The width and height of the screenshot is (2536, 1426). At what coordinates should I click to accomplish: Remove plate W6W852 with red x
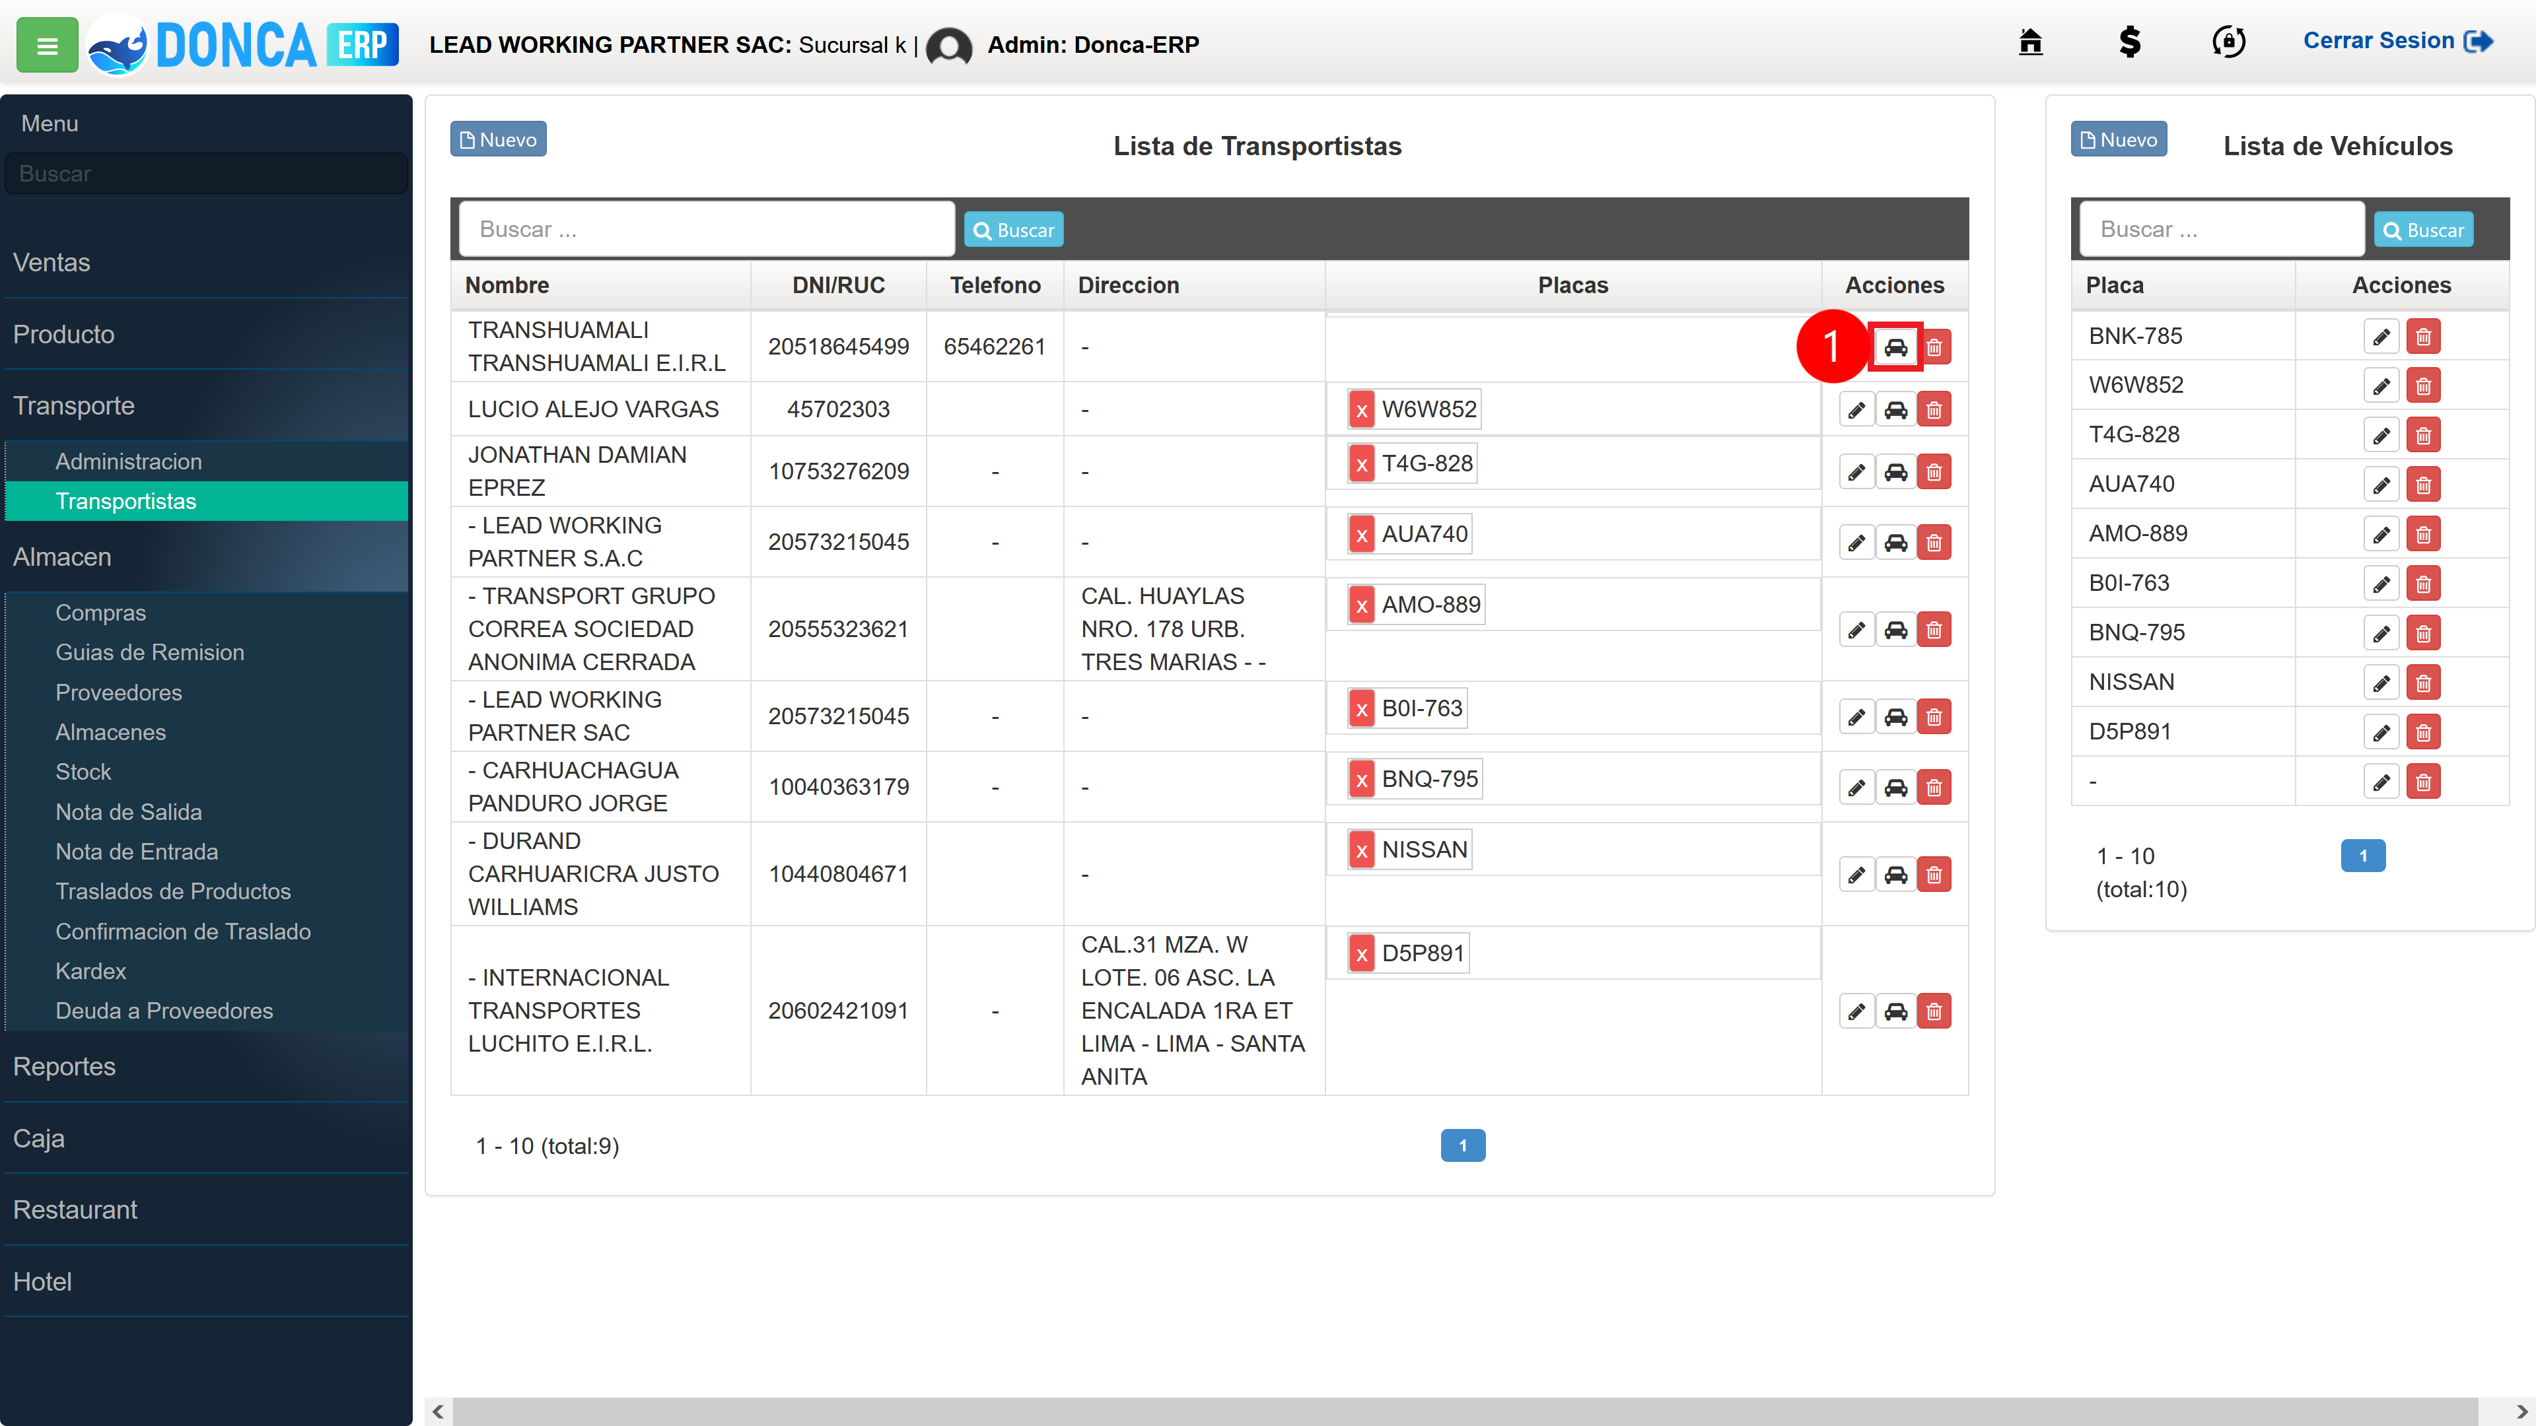[1360, 409]
